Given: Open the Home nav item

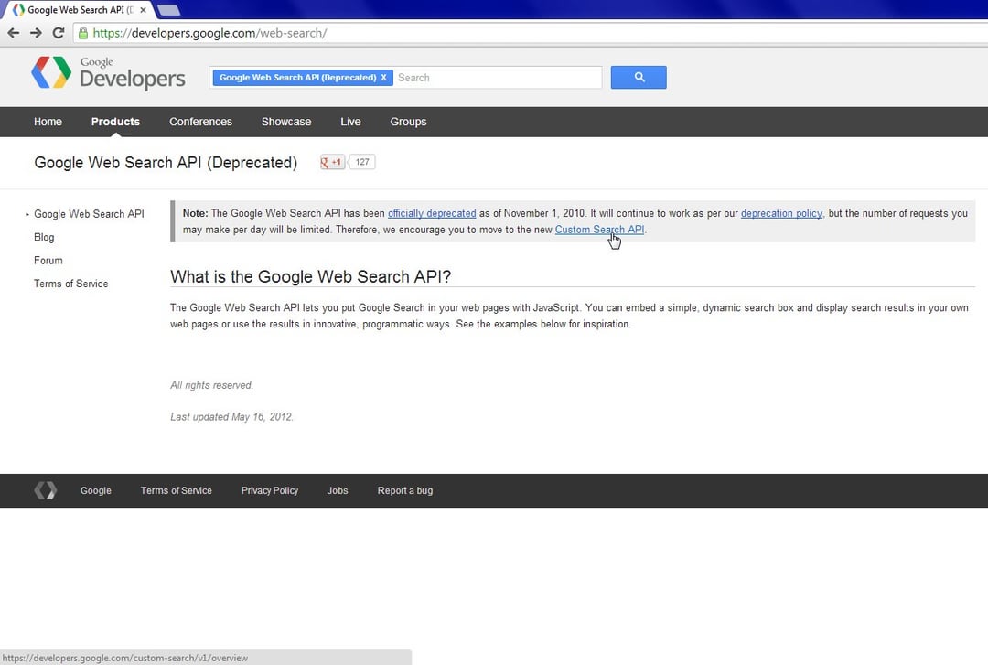Looking at the screenshot, I should 48,122.
